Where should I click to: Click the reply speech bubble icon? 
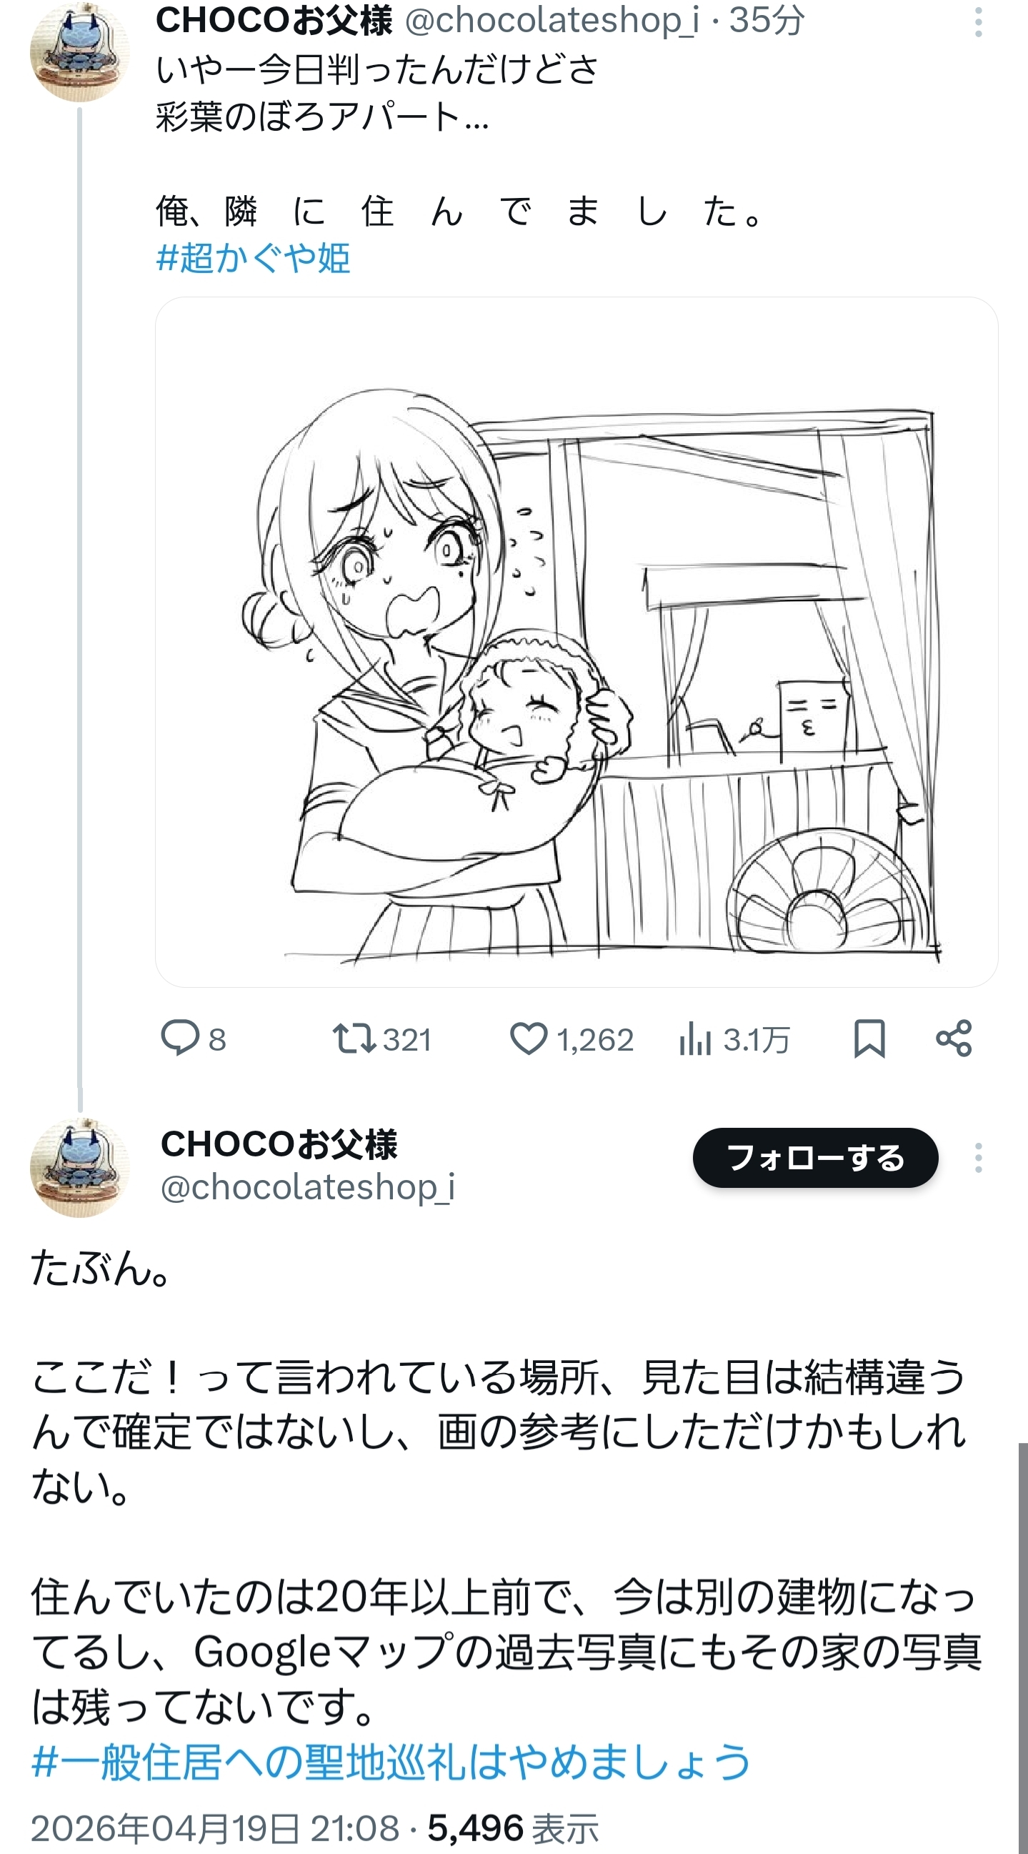coord(179,1038)
